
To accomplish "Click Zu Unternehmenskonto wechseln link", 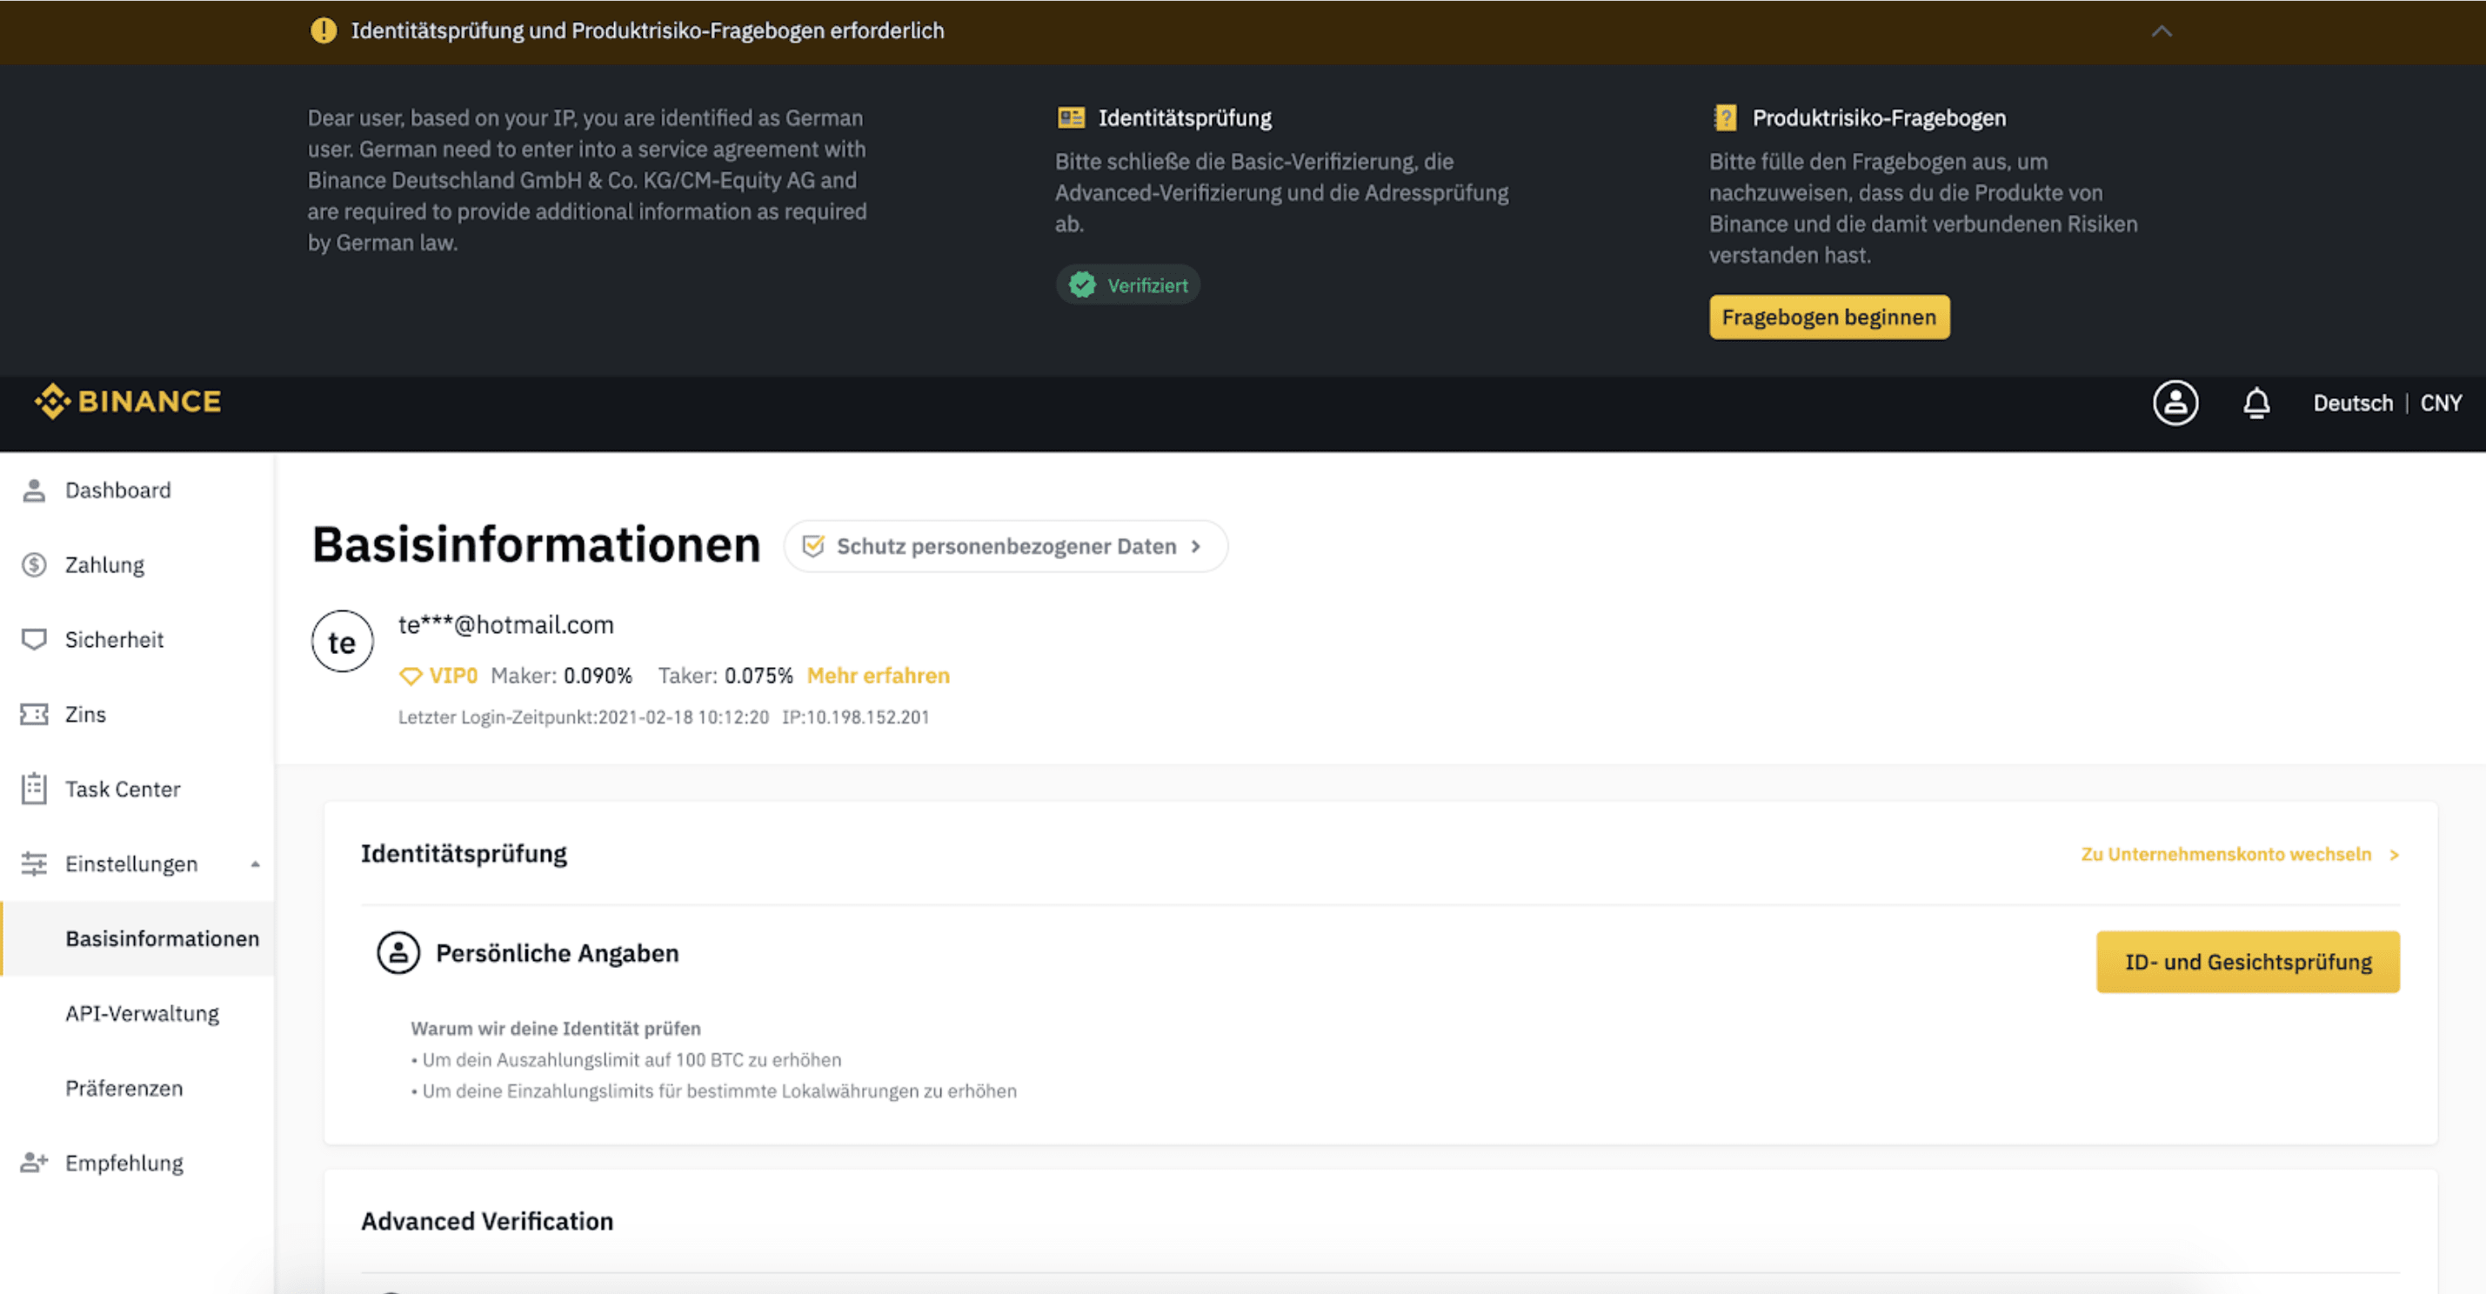I will [x=2225, y=854].
